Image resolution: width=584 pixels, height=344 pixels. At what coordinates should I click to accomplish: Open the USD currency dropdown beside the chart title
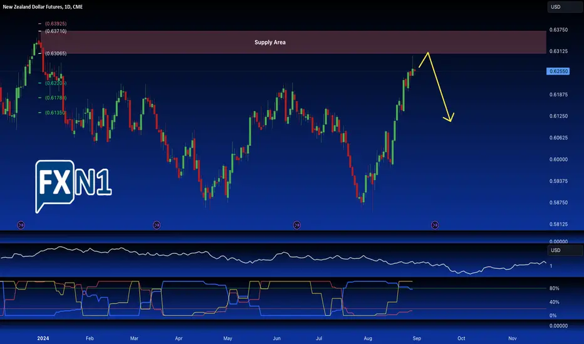565,7
